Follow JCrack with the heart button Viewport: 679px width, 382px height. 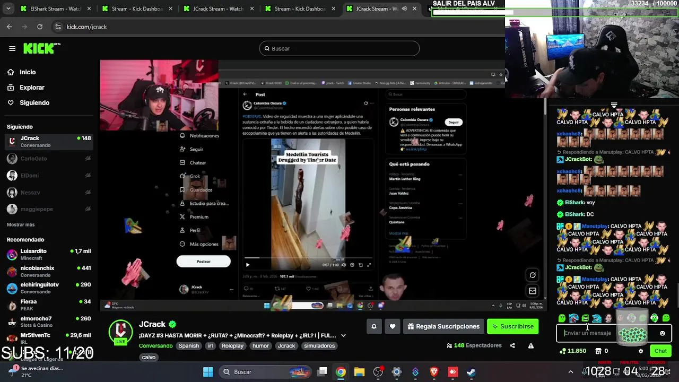[x=393, y=326]
